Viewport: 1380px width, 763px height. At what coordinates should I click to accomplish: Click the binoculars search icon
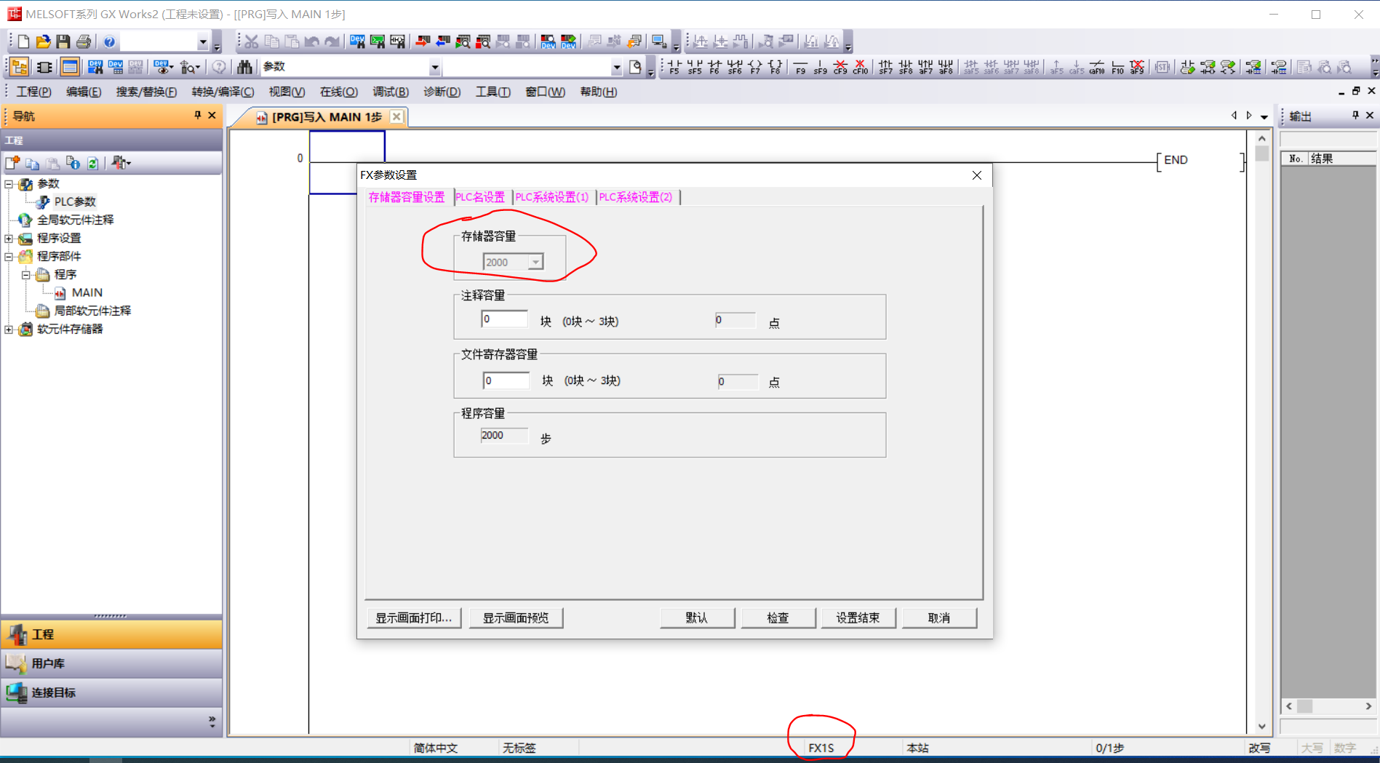244,67
